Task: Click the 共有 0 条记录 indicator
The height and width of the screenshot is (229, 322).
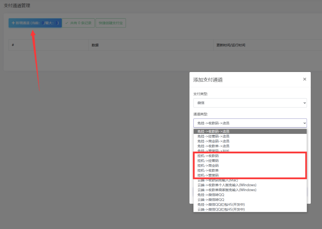Action: [79, 23]
